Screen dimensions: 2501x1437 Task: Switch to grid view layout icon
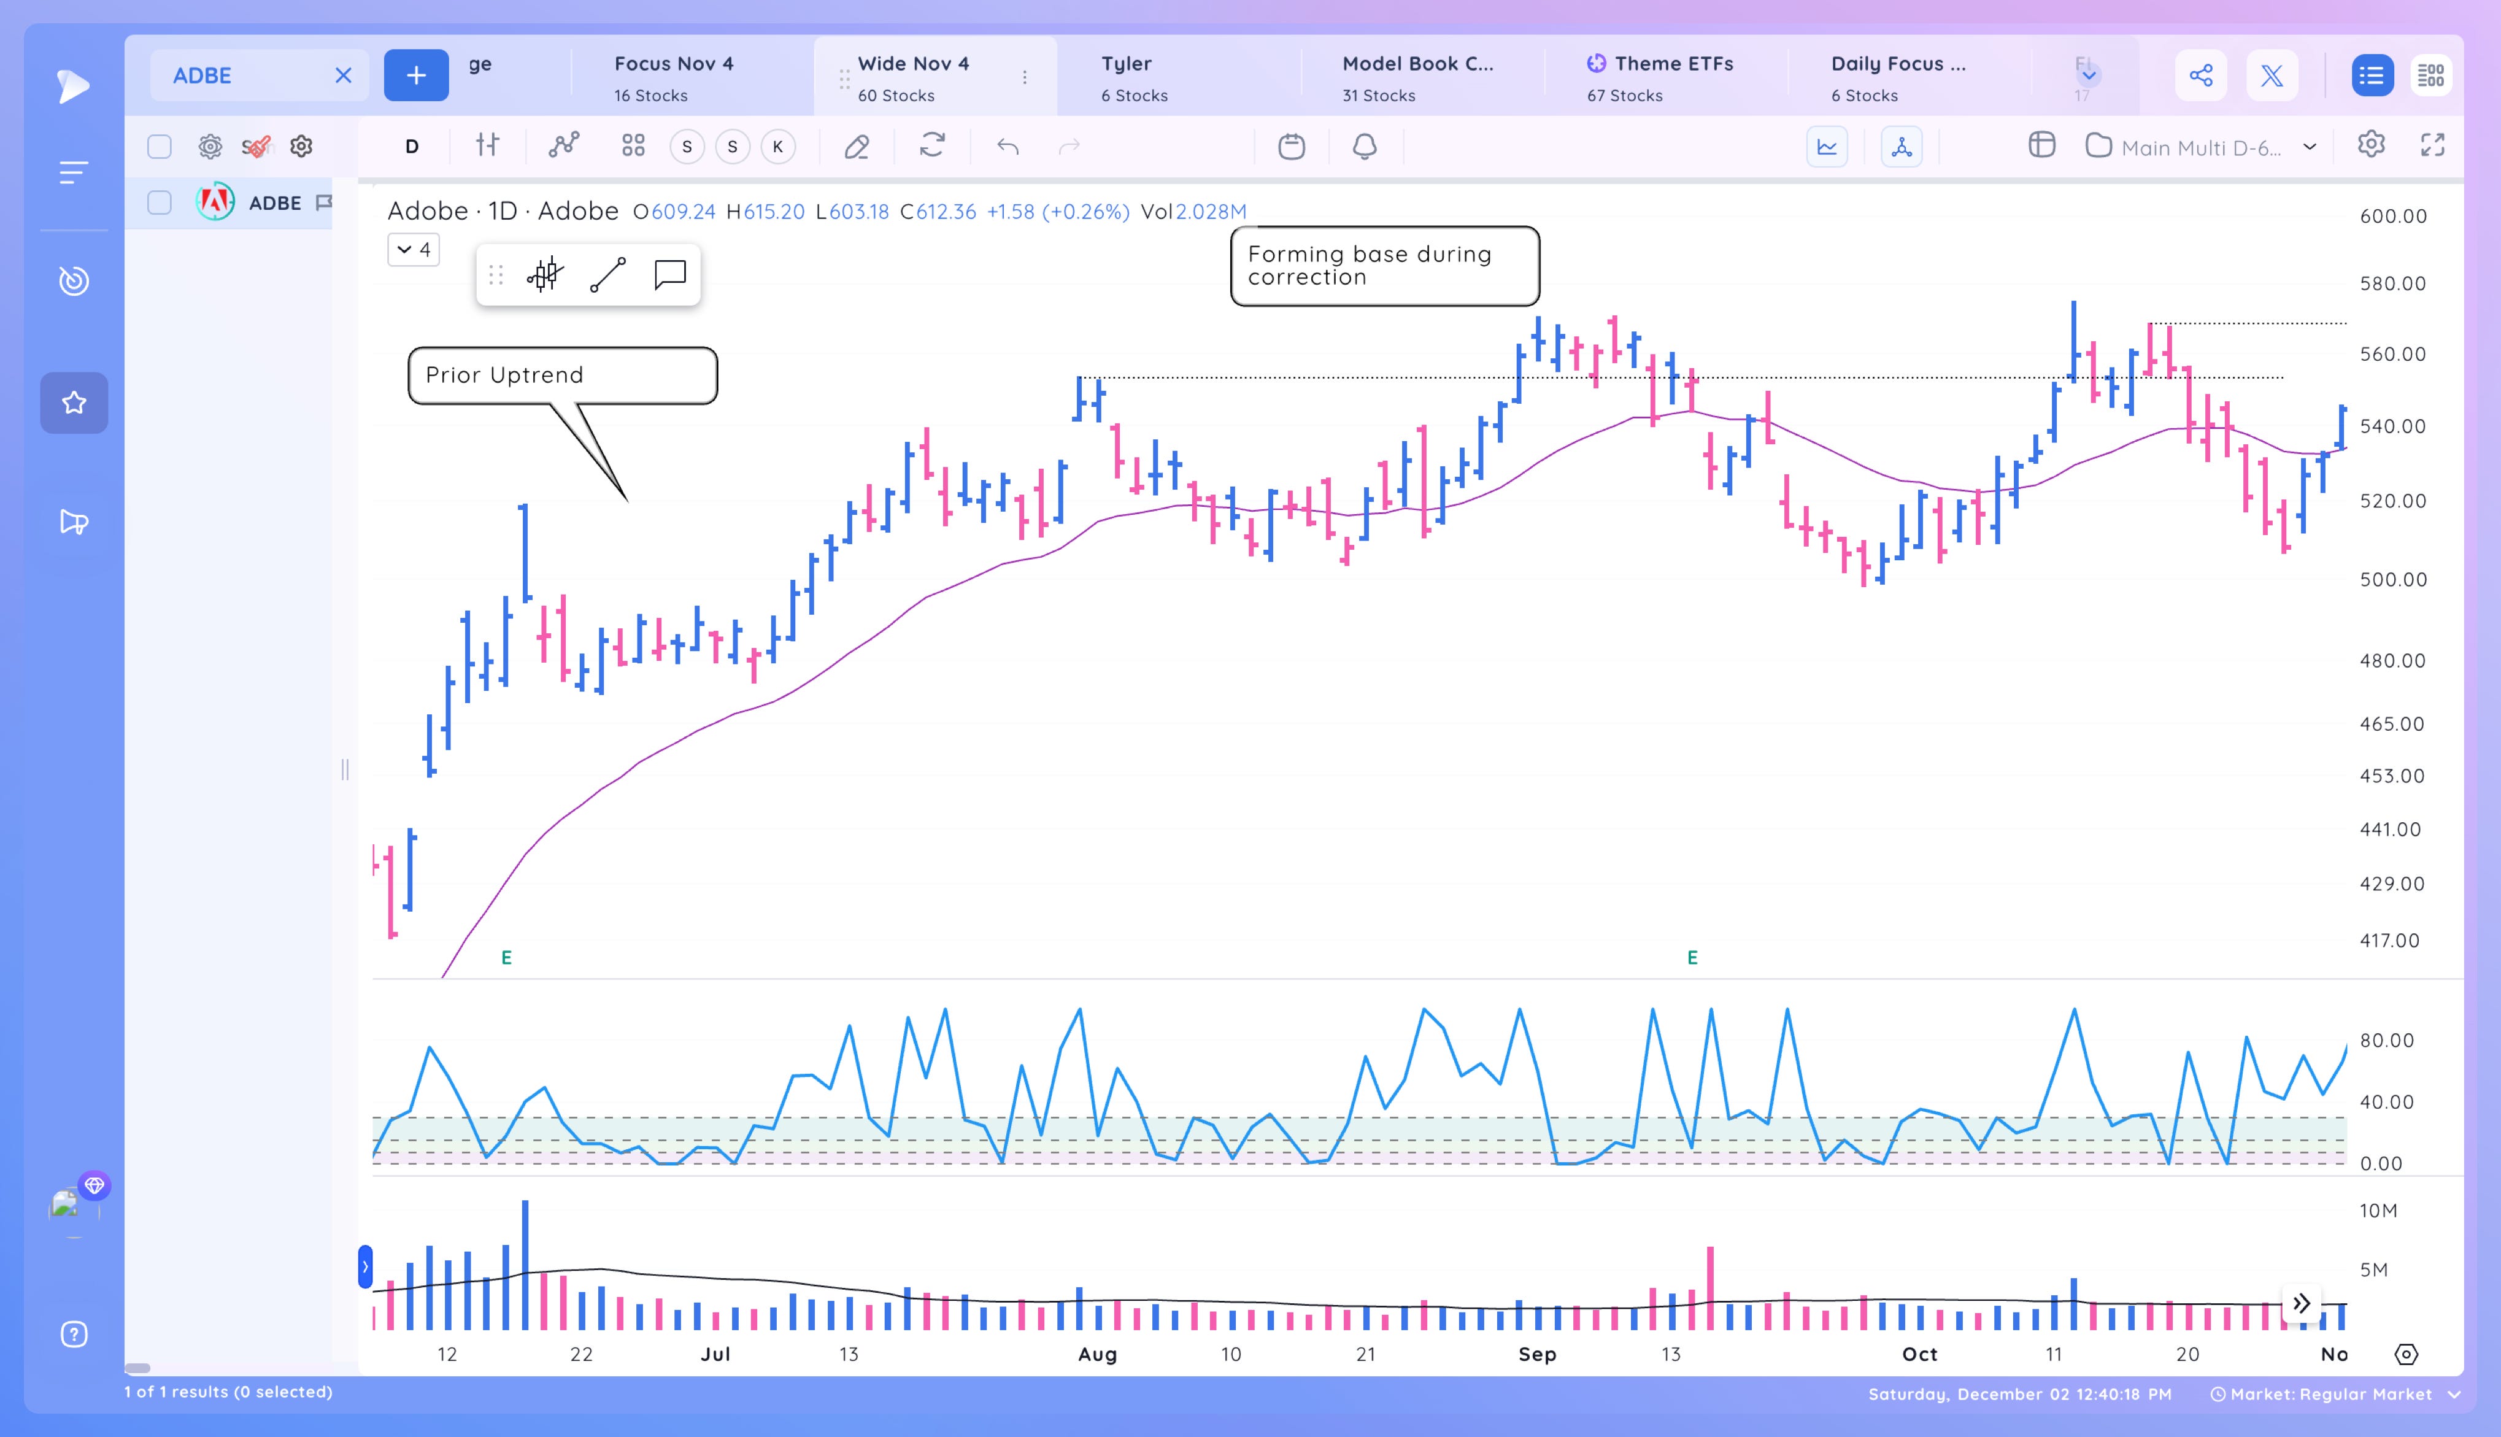2430,75
